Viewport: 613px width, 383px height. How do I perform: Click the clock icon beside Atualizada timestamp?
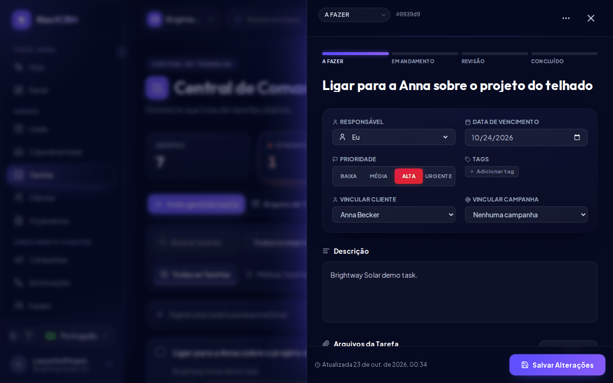317,365
